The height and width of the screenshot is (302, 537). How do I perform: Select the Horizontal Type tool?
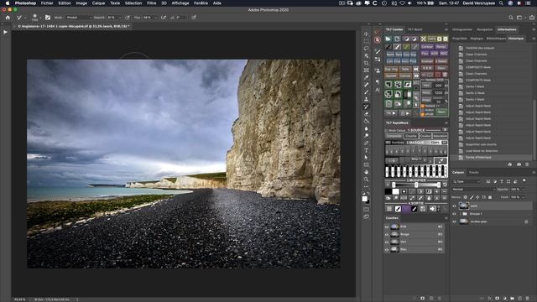(366, 150)
